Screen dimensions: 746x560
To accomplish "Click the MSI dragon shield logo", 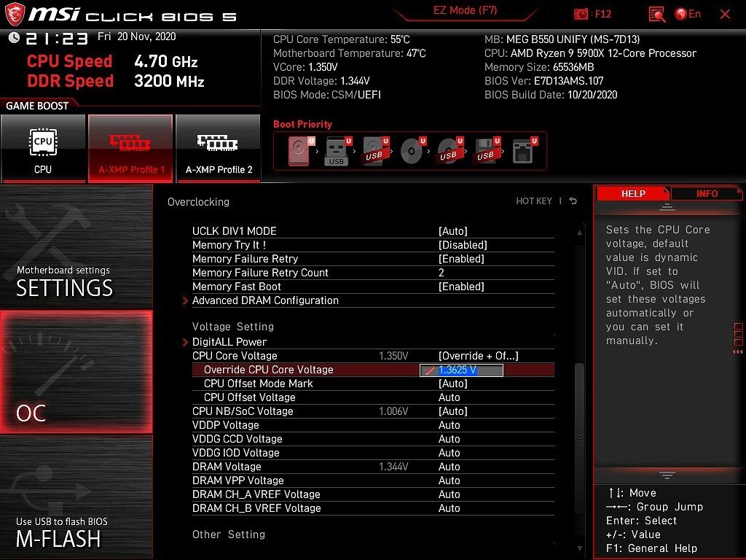I will pos(15,15).
